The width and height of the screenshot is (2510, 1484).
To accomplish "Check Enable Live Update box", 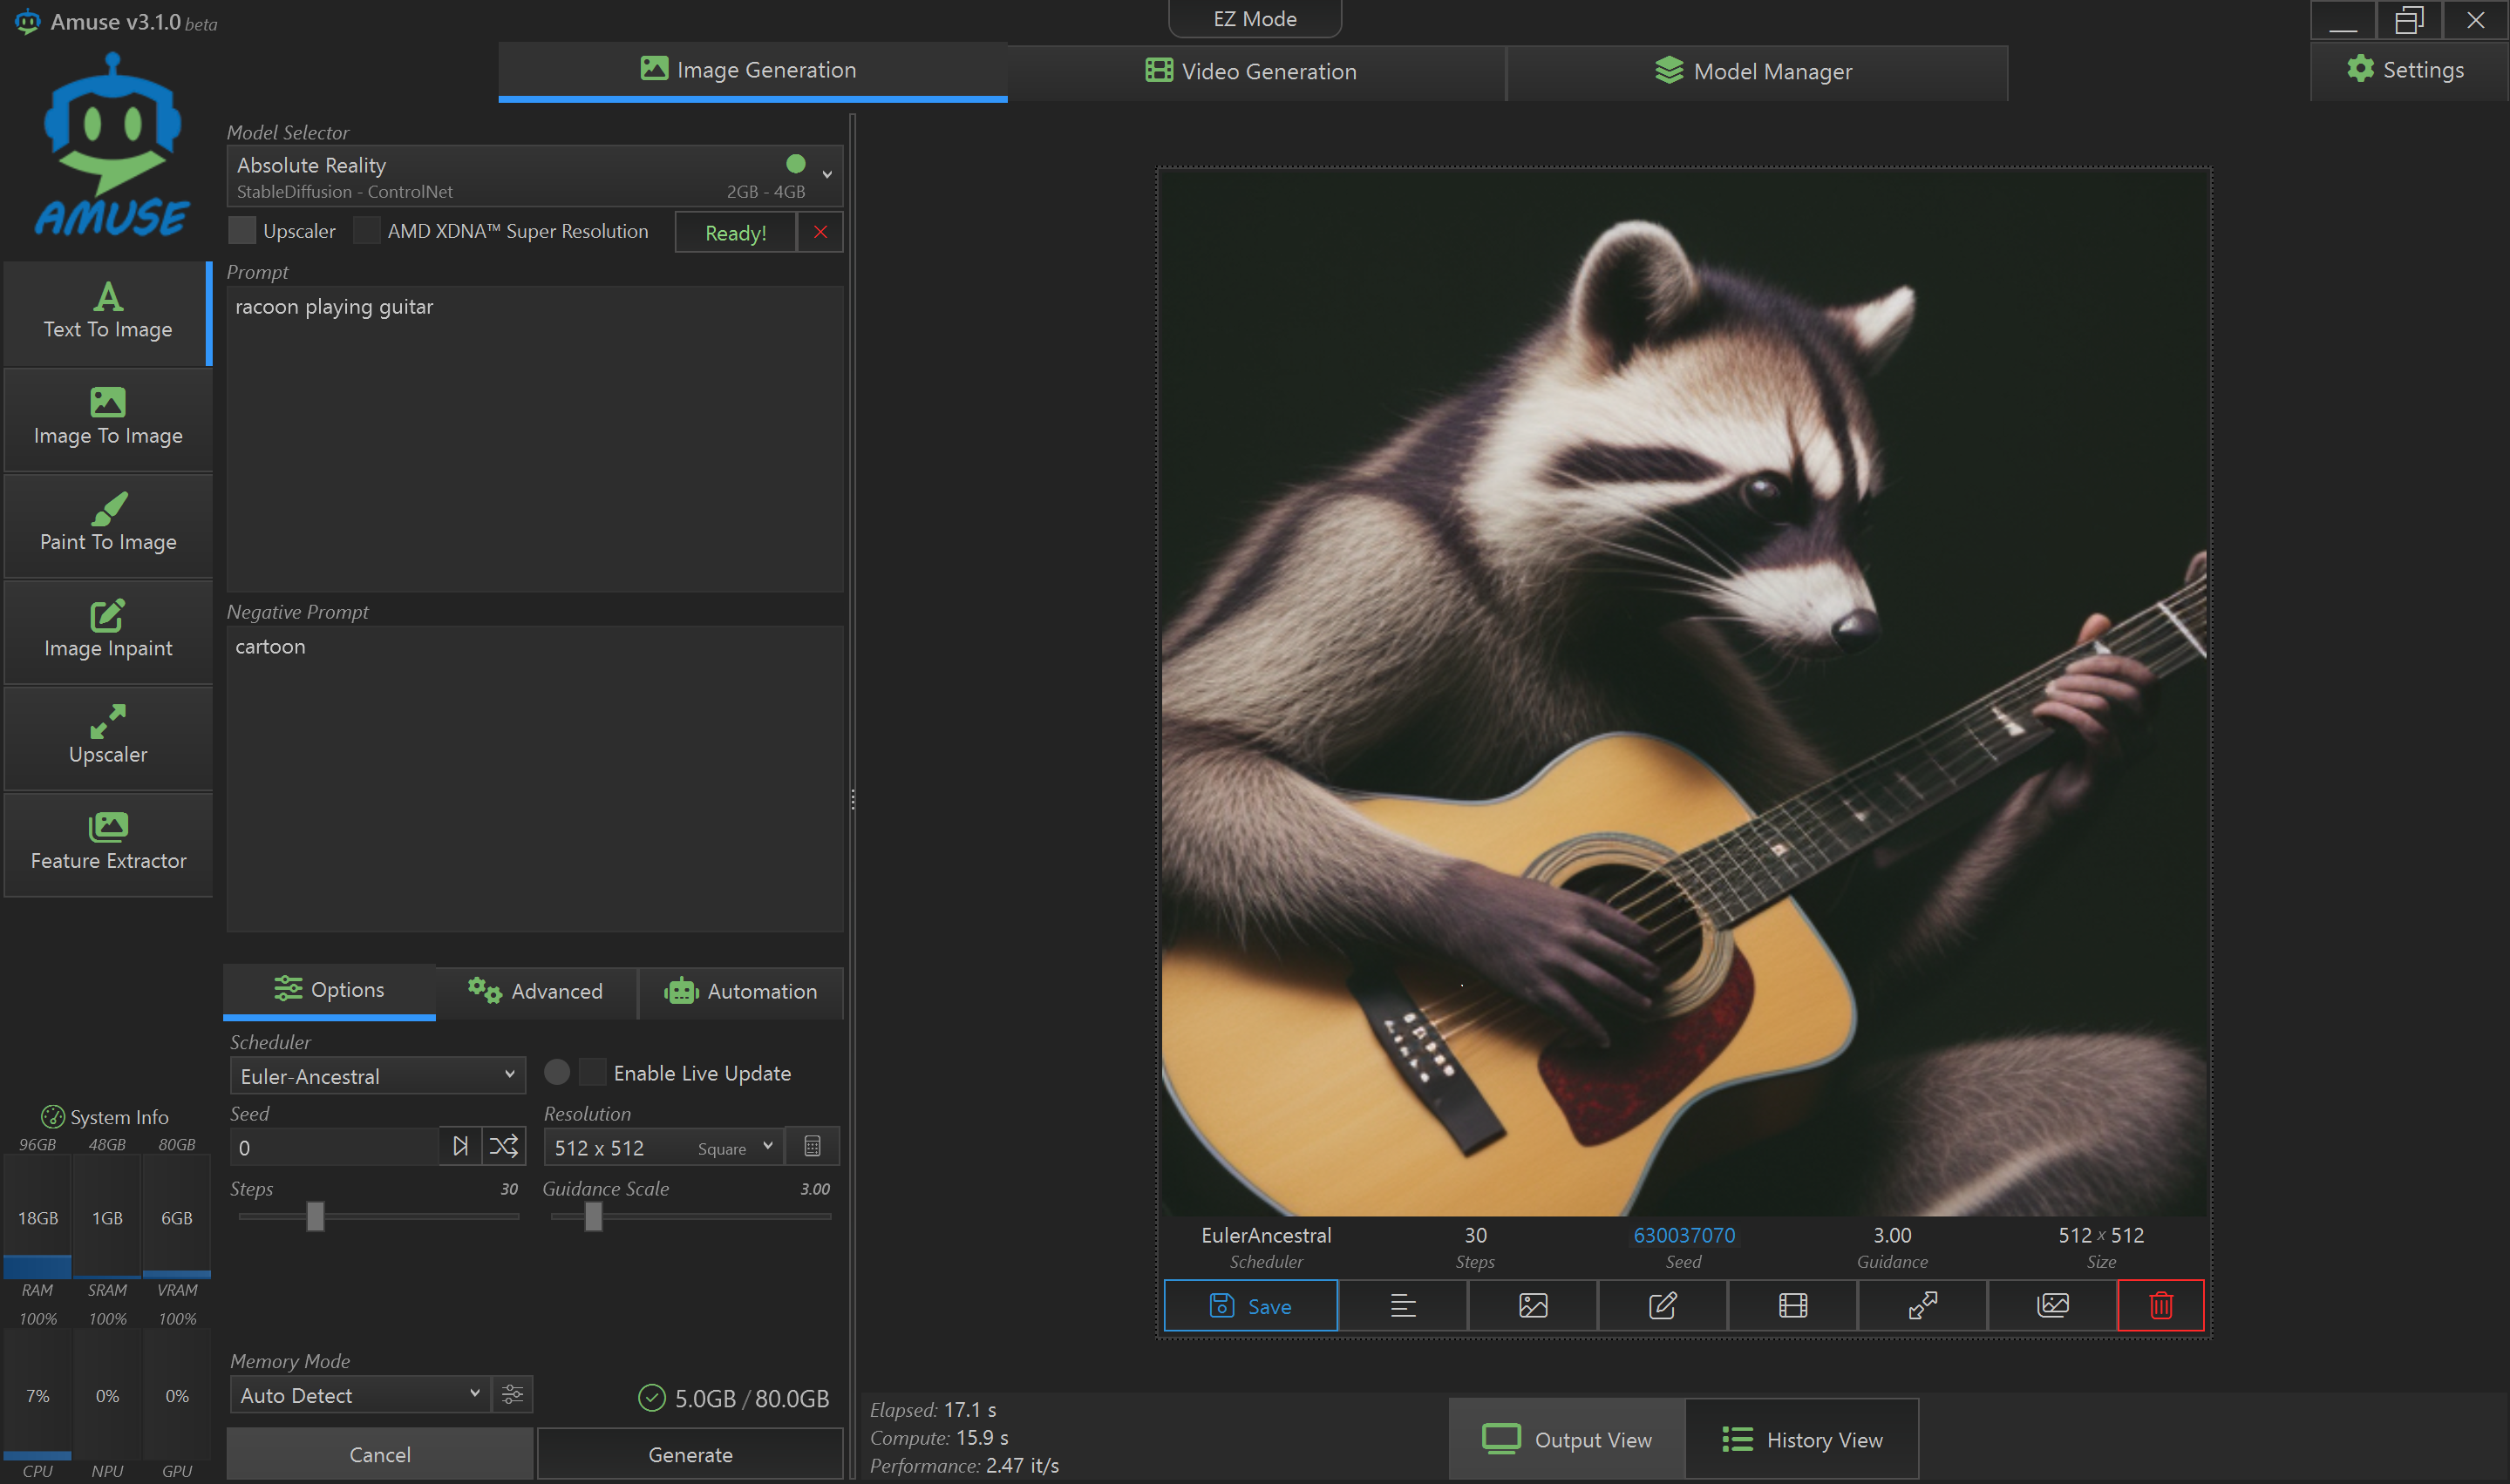I will click(x=592, y=1072).
